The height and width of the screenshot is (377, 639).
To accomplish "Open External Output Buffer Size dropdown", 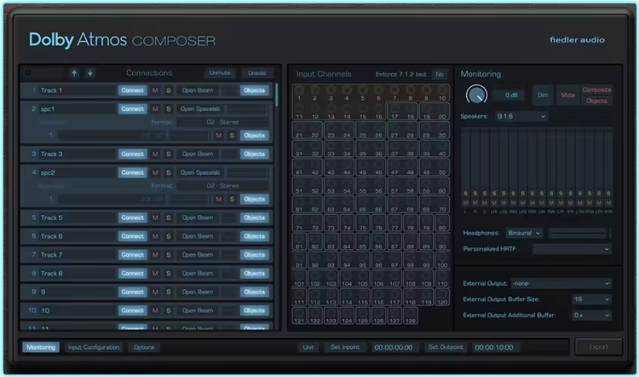I will [x=592, y=299].
